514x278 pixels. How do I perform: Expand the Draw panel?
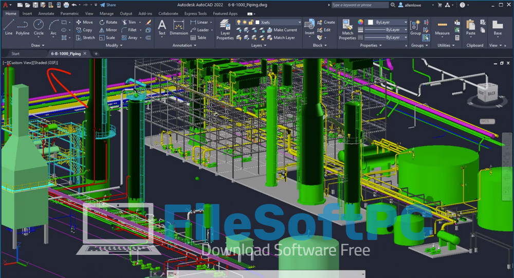38,45
